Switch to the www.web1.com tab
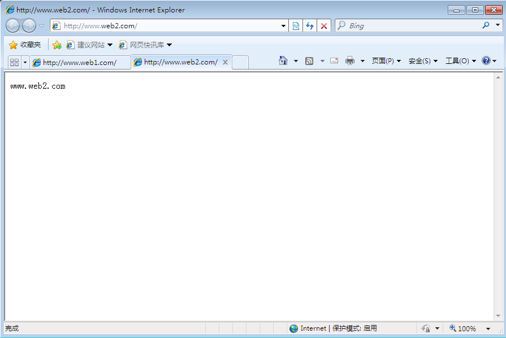The width and height of the screenshot is (506, 338). (x=80, y=62)
